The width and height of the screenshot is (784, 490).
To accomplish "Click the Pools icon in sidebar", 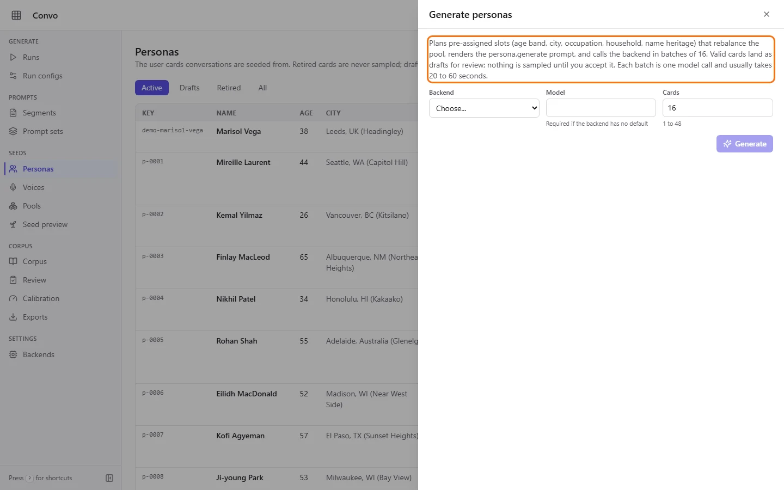I will [13, 206].
